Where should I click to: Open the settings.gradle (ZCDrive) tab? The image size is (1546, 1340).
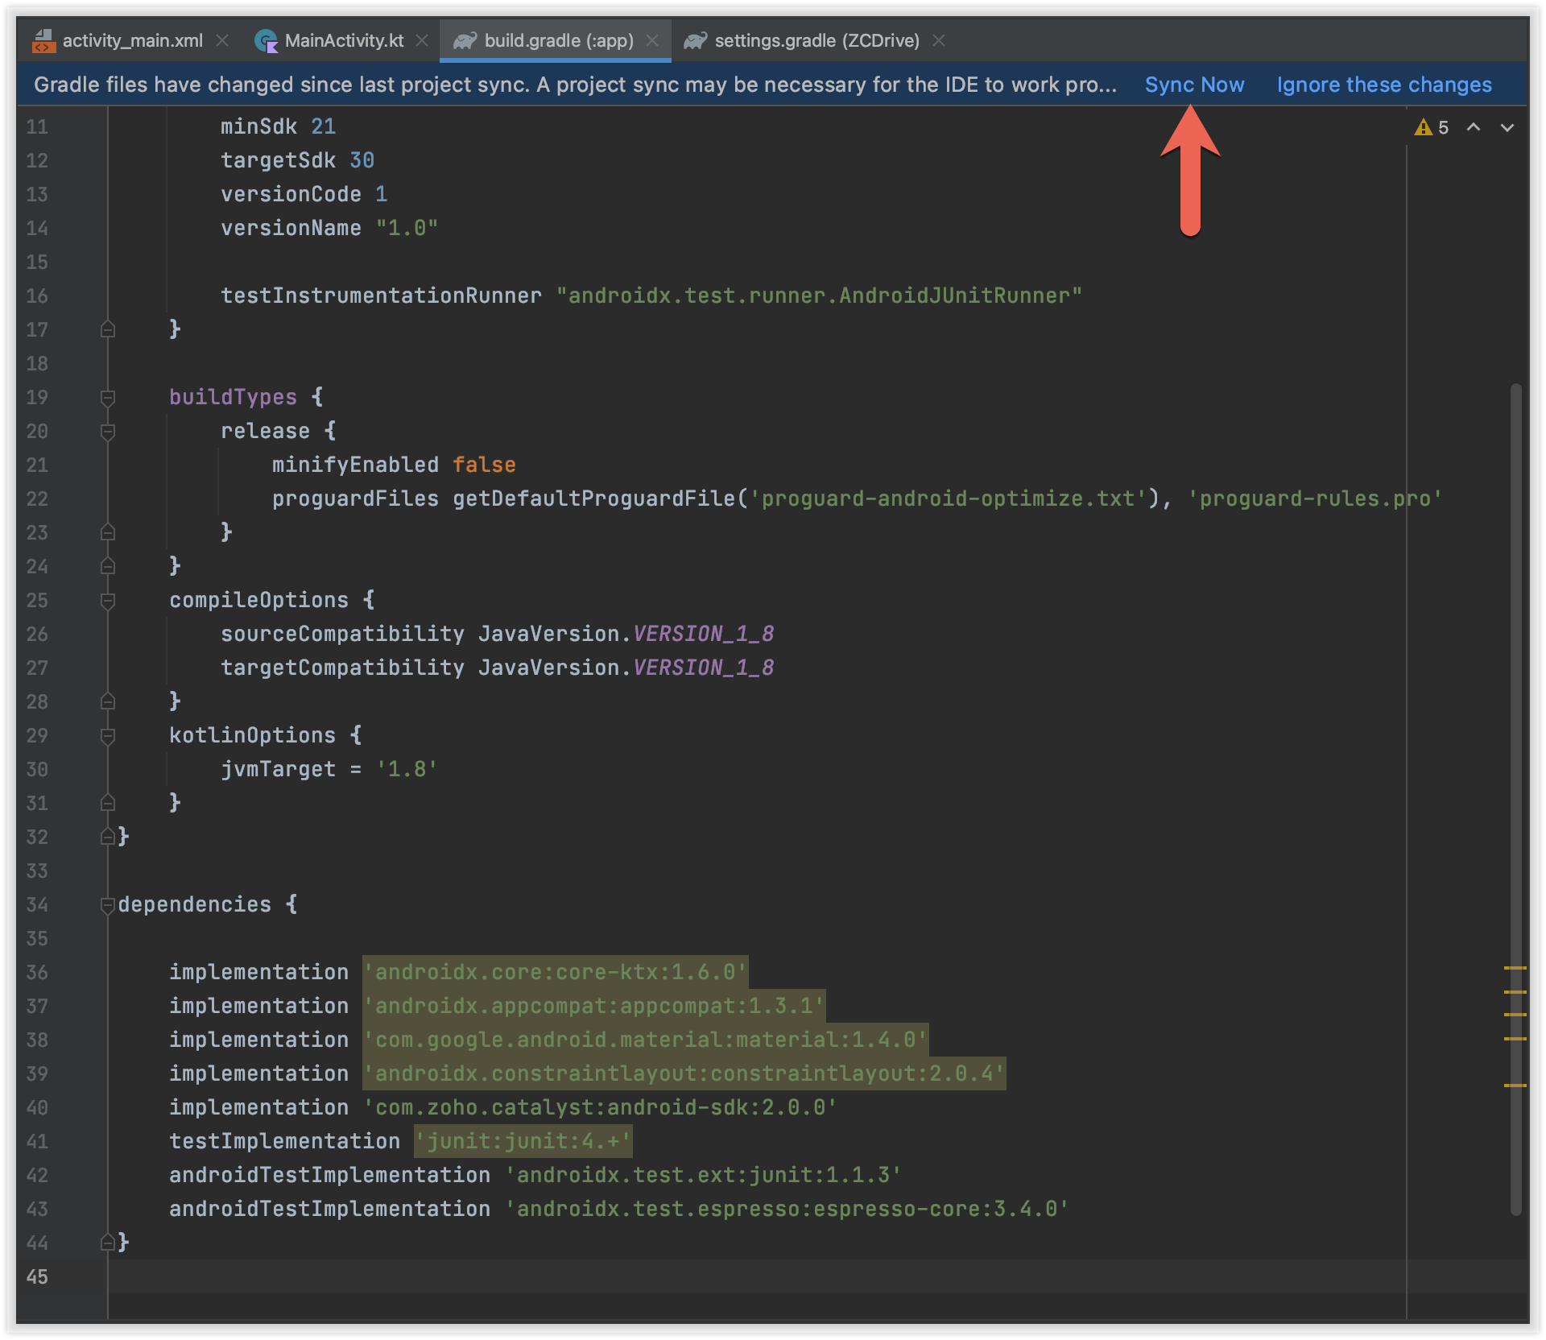pos(816,40)
